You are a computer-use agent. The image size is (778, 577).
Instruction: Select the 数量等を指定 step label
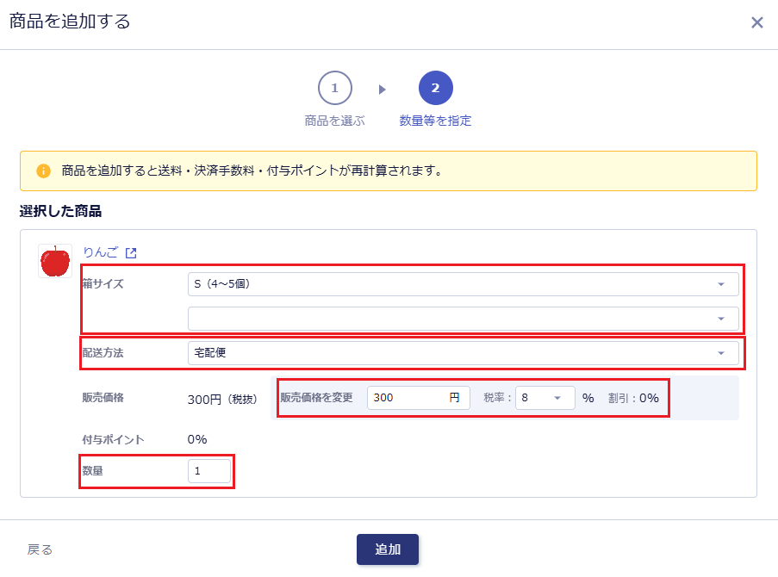tap(435, 121)
